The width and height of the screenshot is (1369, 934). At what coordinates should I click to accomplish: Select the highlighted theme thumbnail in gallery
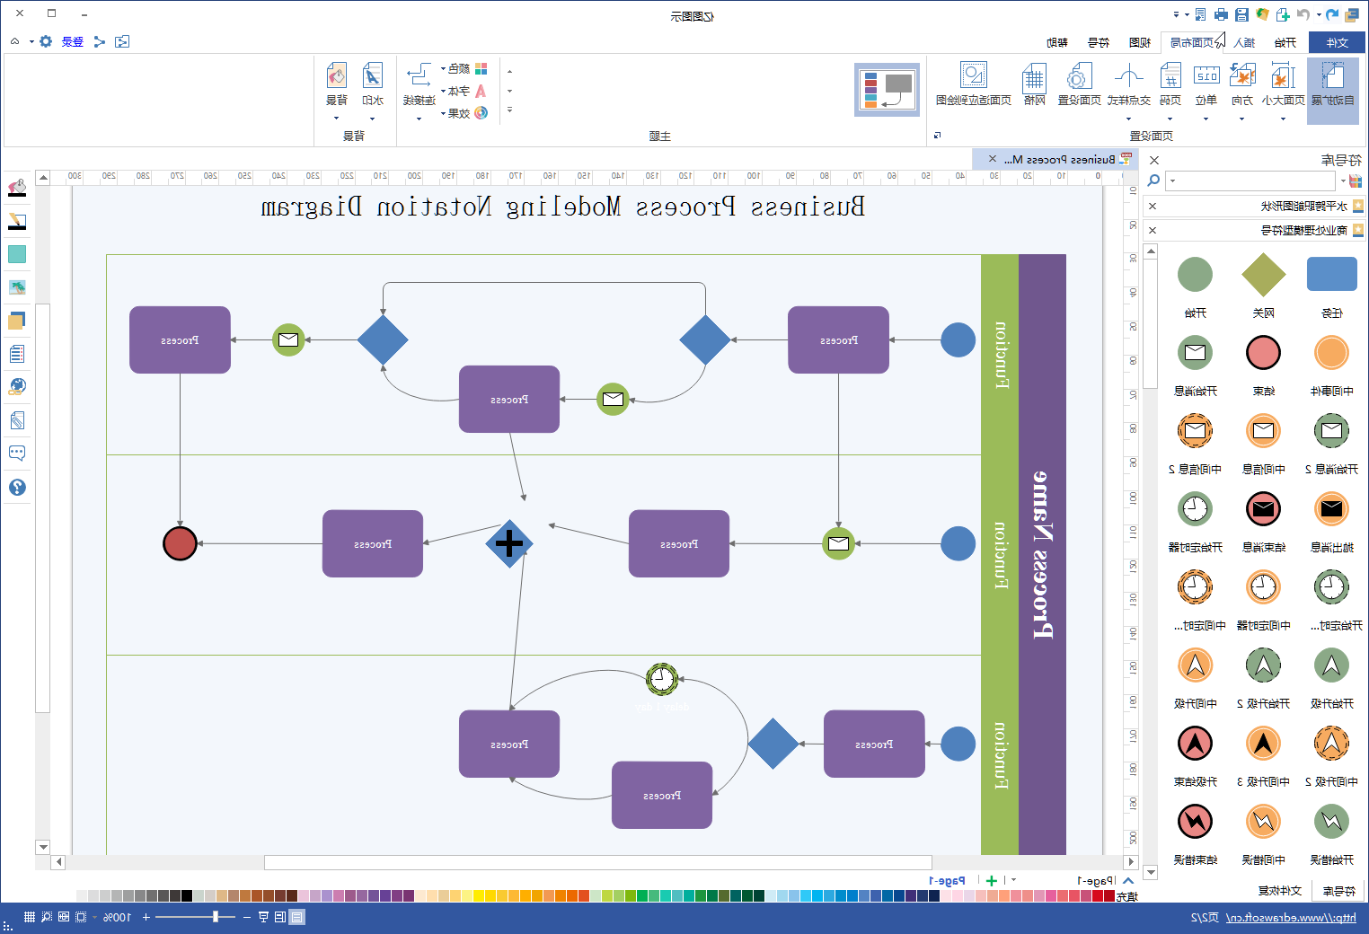pos(887,90)
